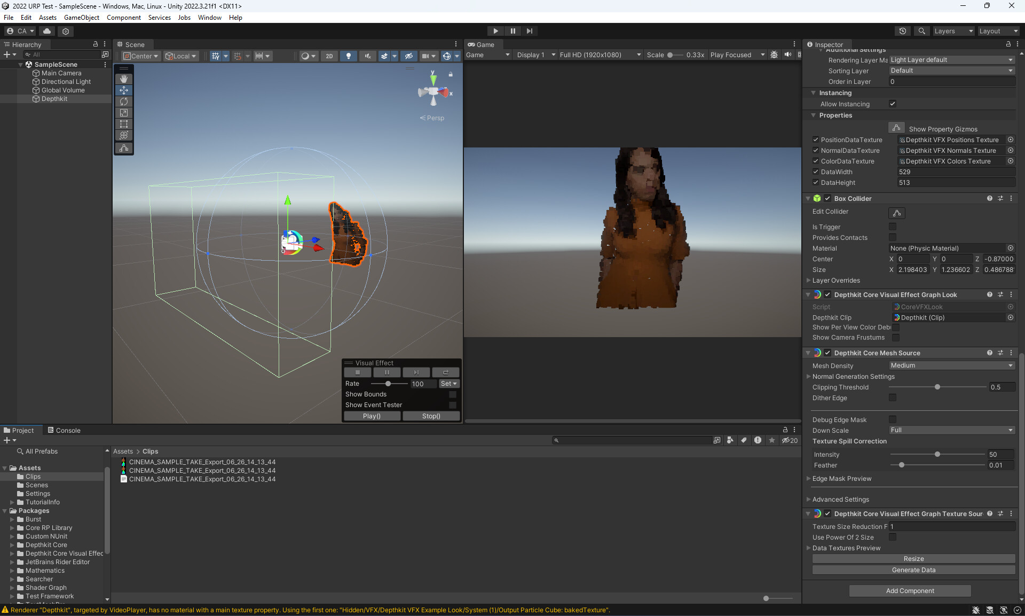Enable the Is Trigger checkbox
The image size is (1025, 616).
coord(893,227)
